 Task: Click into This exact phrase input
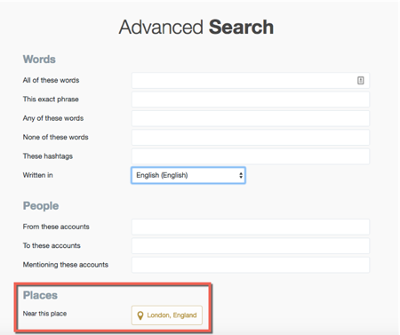tap(251, 100)
